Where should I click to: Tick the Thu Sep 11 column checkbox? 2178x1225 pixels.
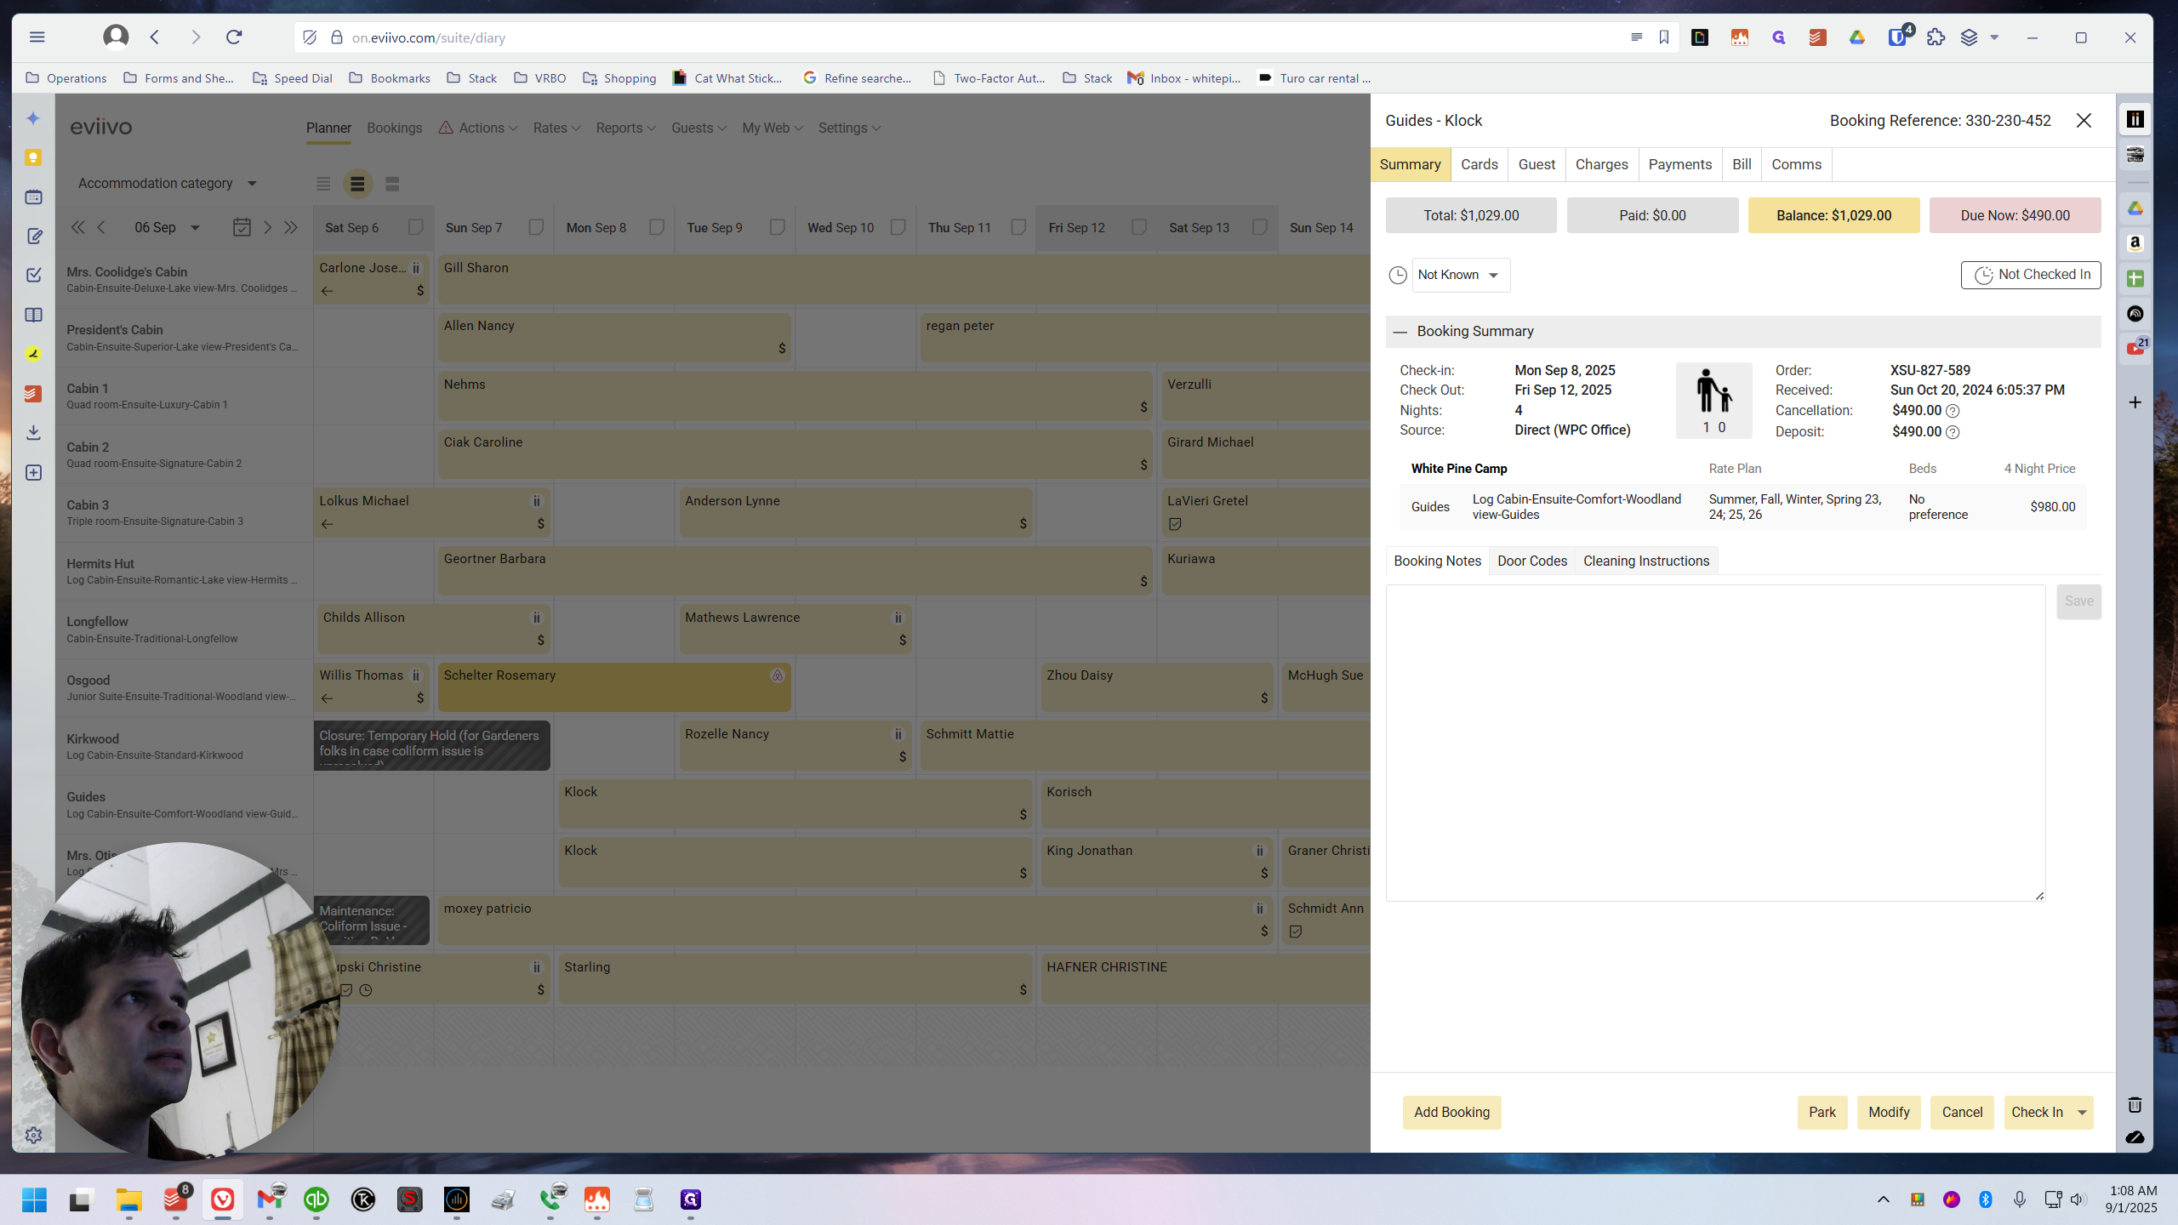[1018, 227]
